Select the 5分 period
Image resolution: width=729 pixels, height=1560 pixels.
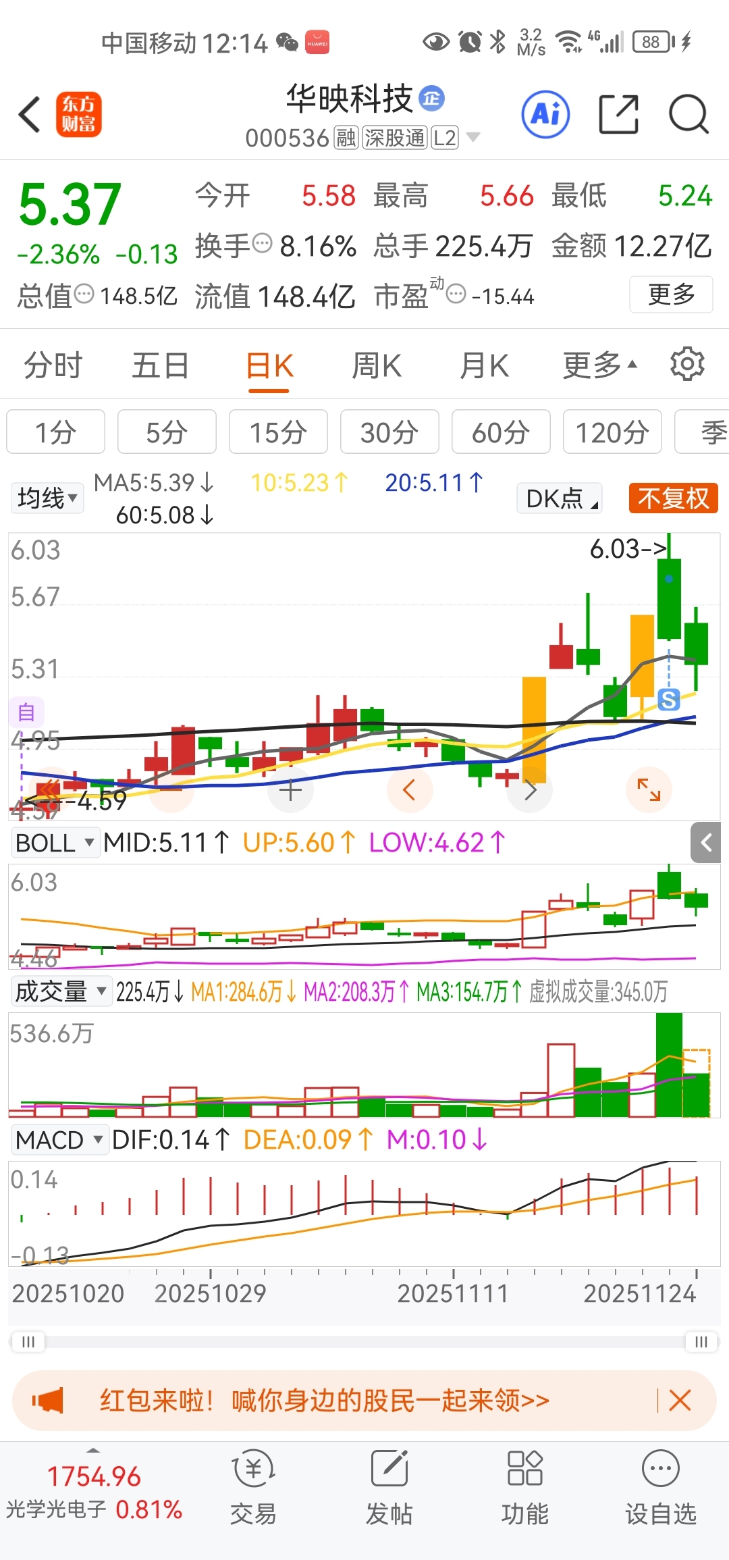point(167,432)
